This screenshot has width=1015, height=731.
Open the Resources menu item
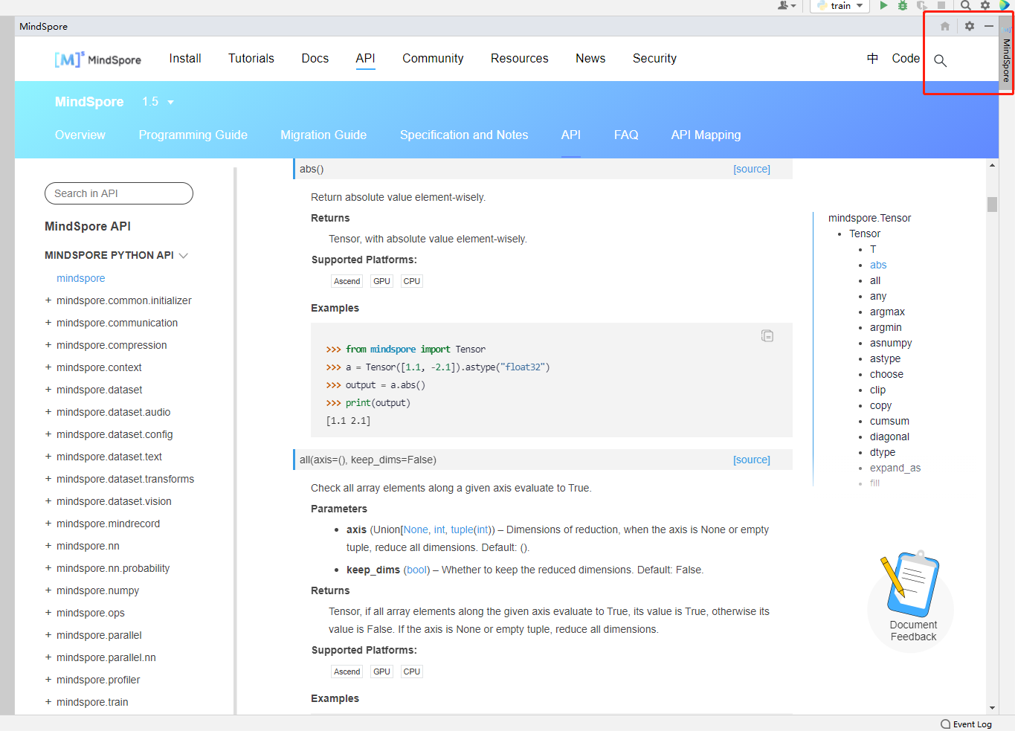(520, 58)
